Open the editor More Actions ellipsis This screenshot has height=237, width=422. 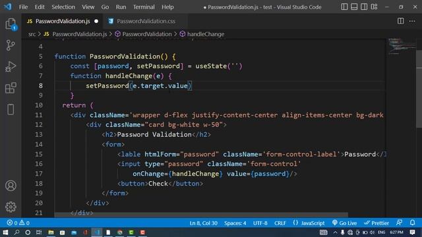coord(412,21)
